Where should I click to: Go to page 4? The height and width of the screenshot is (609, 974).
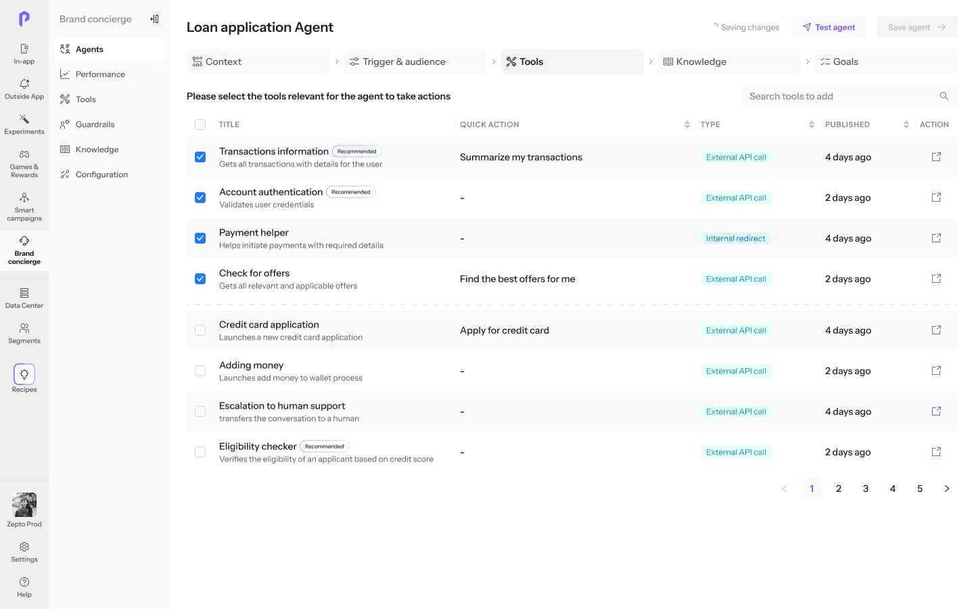893,489
